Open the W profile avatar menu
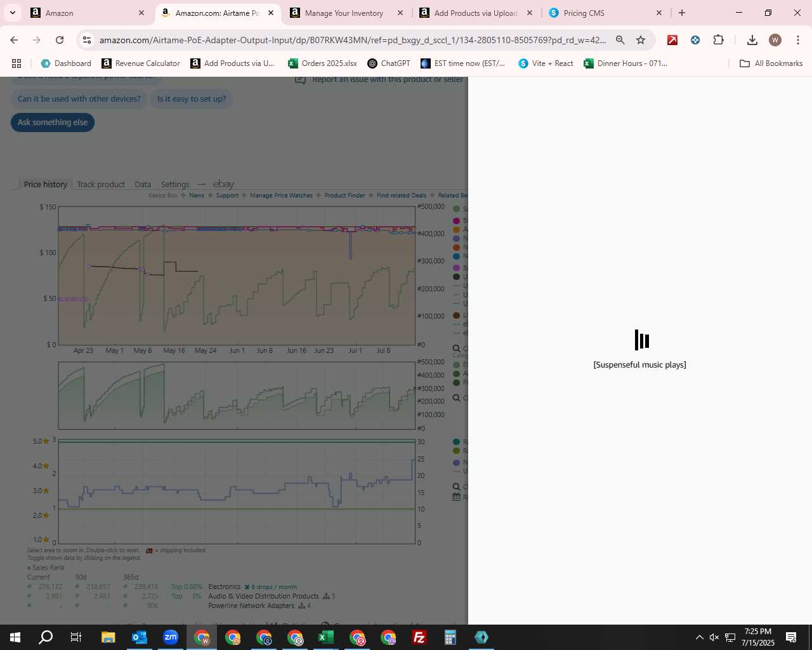 click(x=775, y=40)
